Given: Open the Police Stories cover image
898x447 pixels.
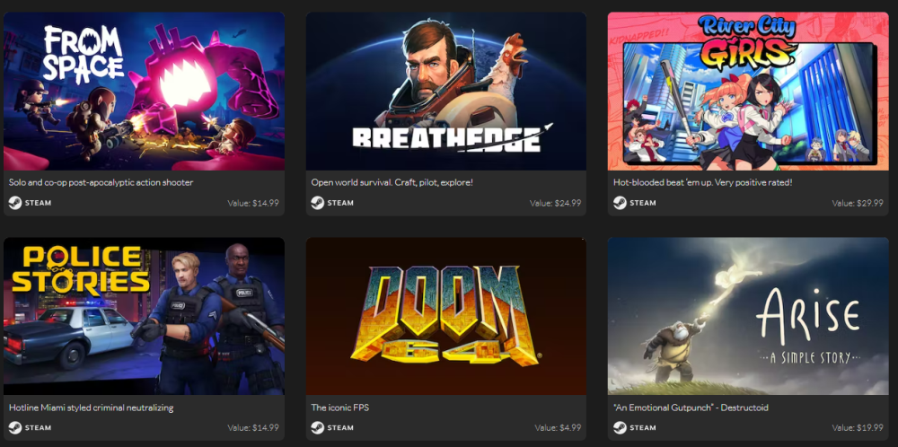Looking at the screenshot, I should pos(145,316).
